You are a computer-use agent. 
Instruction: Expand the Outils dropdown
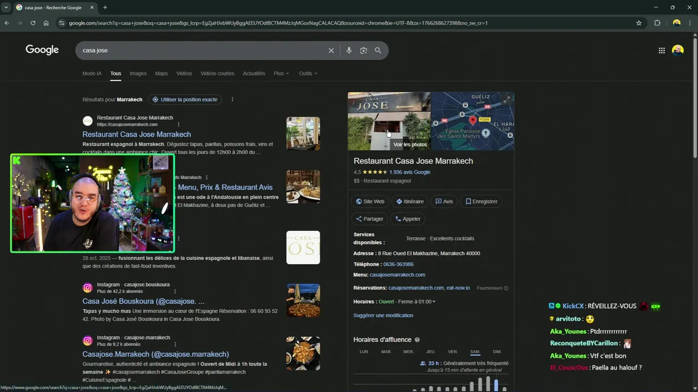(308, 73)
